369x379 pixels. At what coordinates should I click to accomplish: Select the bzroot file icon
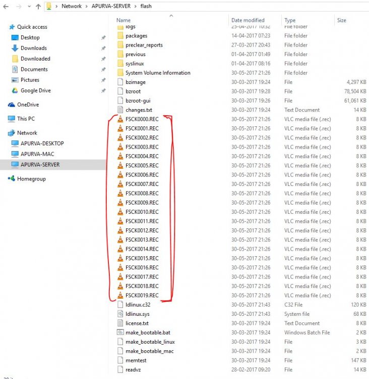tap(120, 91)
